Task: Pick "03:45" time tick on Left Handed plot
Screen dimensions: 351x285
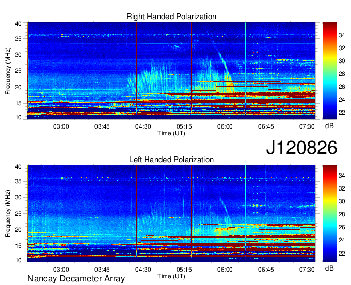Action: pos(102,270)
